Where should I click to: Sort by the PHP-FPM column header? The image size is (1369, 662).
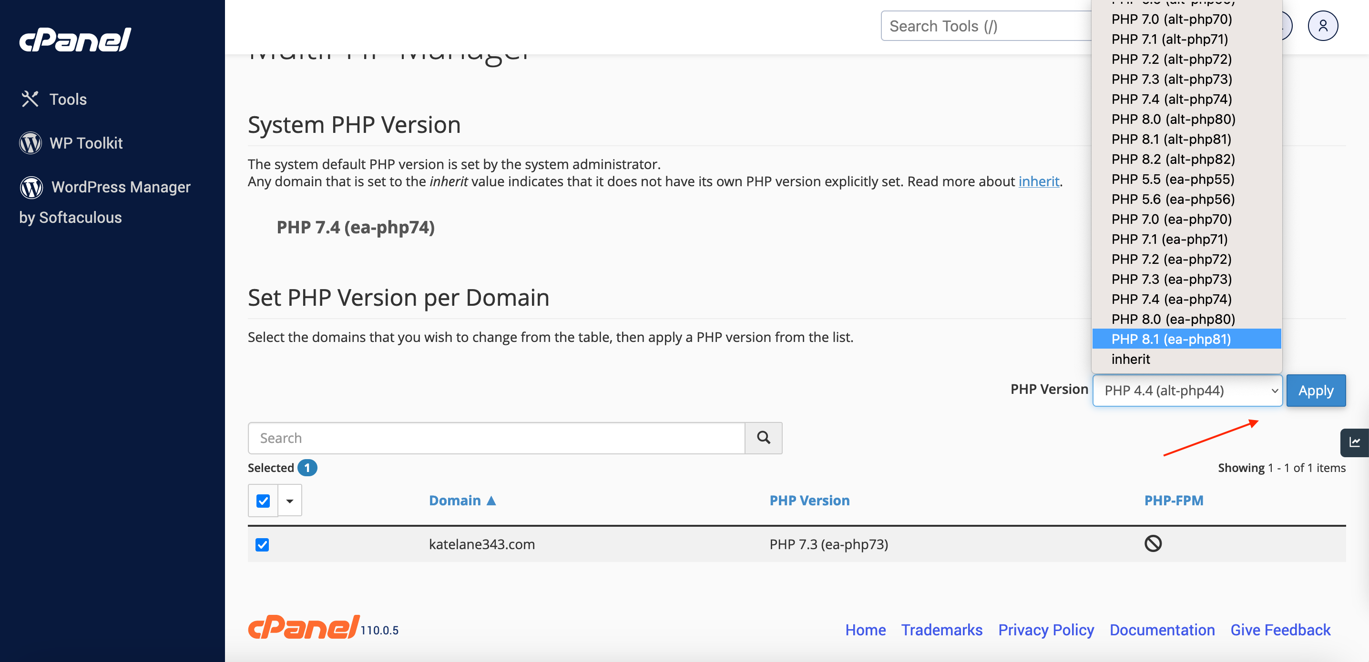(x=1174, y=501)
